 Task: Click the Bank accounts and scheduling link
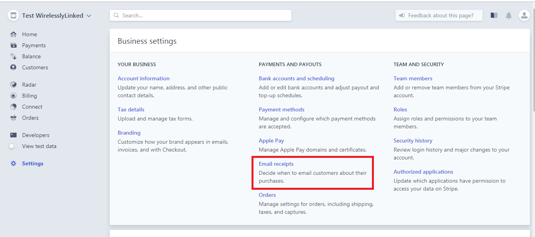[296, 78]
